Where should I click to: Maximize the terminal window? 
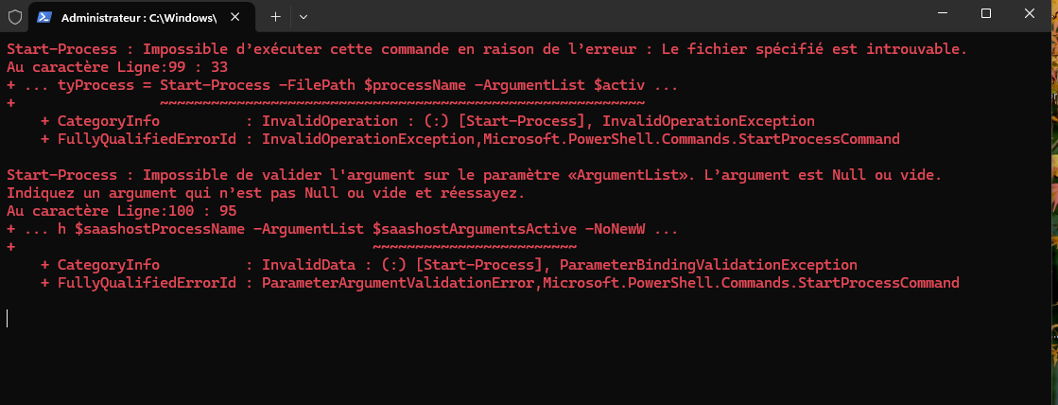tap(985, 13)
